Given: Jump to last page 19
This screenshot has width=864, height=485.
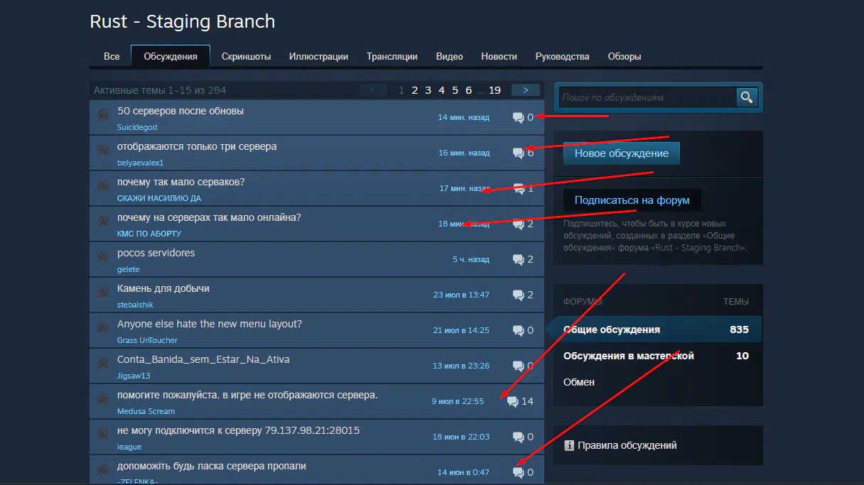Looking at the screenshot, I should (495, 90).
